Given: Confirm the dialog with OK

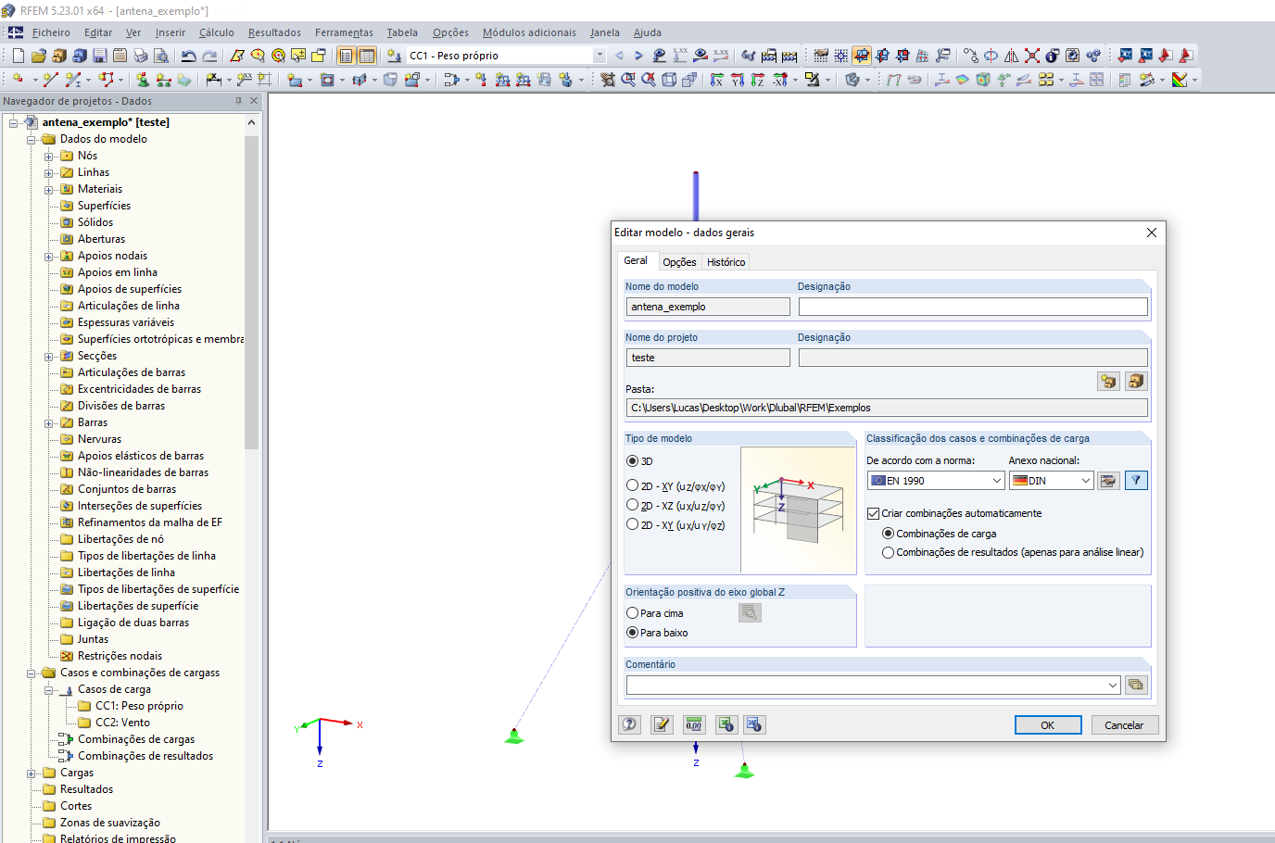Looking at the screenshot, I should [1048, 725].
